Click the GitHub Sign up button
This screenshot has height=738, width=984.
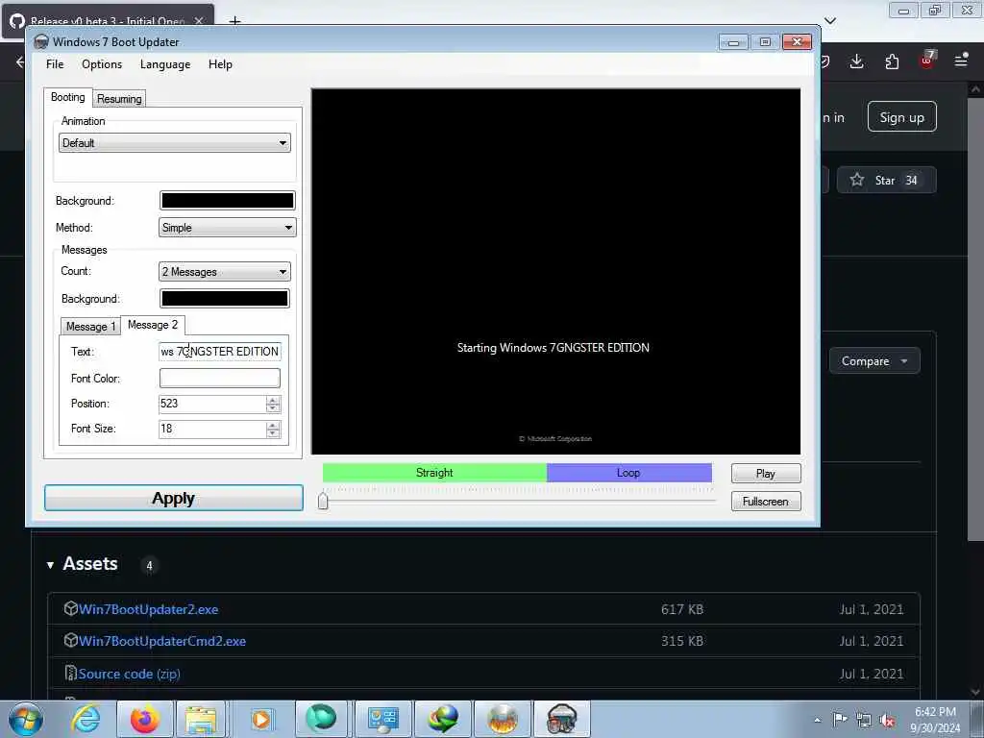(x=901, y=116)
